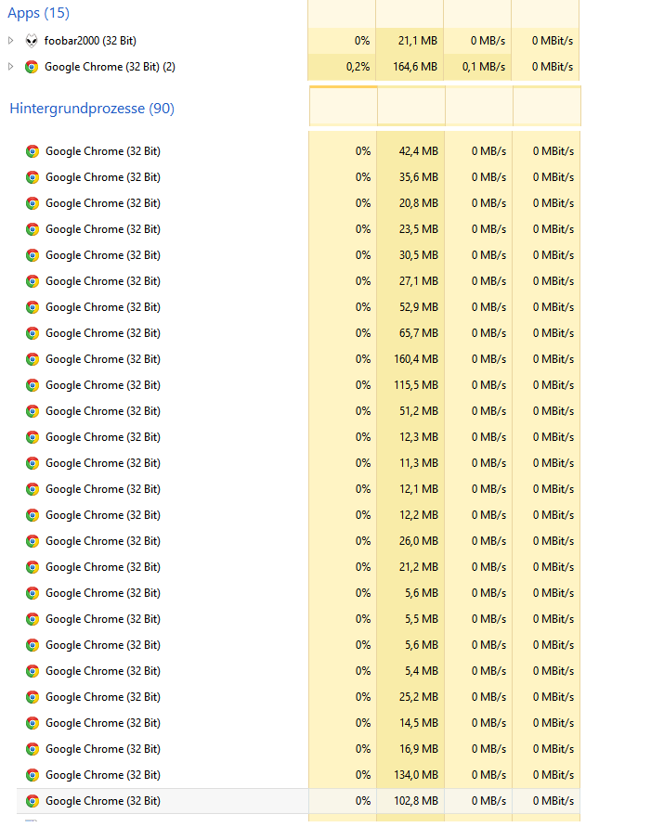This screenshot has height=840, width=664.
Task: Click Chrome icon of the 134,0 MB process
Action: pos(33,775)
